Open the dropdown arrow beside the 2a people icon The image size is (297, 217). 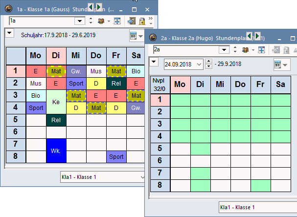(253, 50)
